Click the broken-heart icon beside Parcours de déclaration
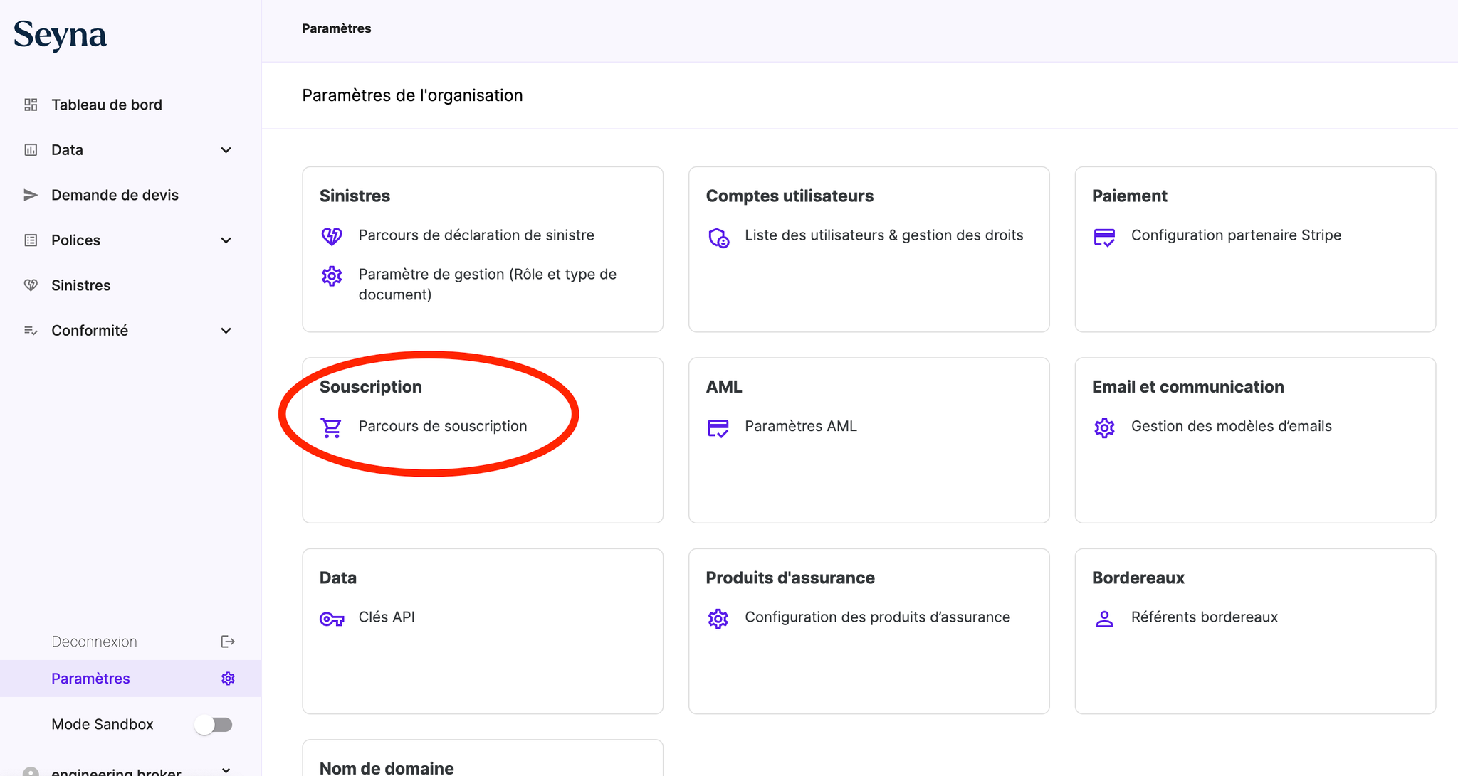Viewport: 1458px width, 776px height. pyautogui.click(x=332, y=235)
